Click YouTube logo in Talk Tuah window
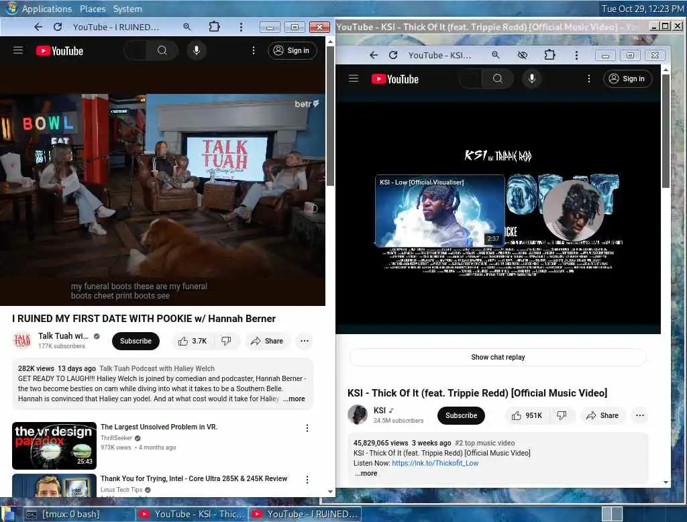 (x=60, y=51)
